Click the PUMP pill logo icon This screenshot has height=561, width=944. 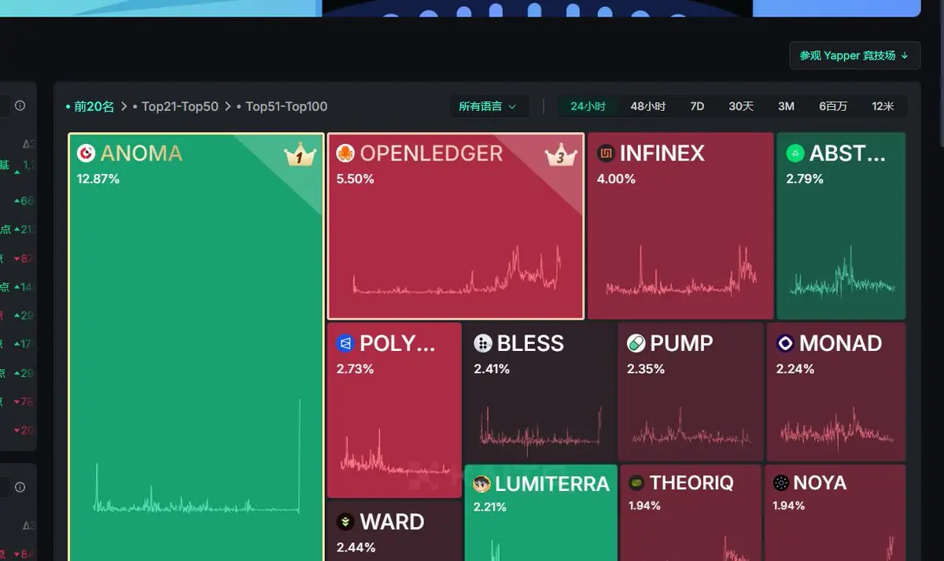pyautogui.click(x=636, y=343)
